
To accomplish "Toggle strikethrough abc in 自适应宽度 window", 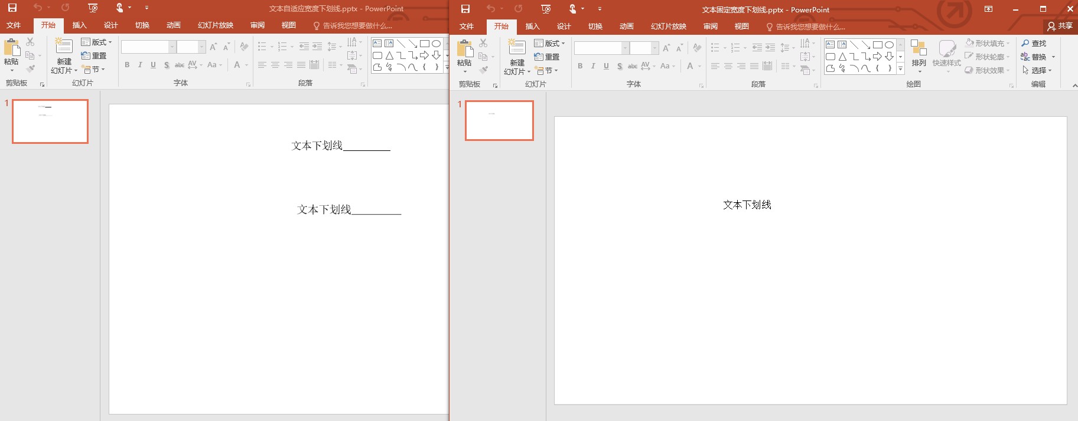I will [x=180, y=65].
